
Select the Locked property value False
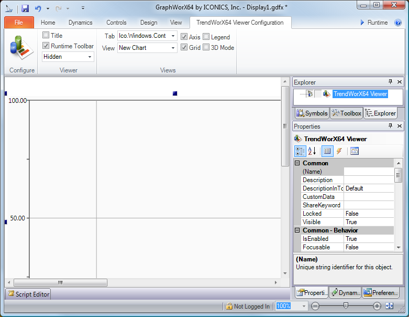(369, 214)
